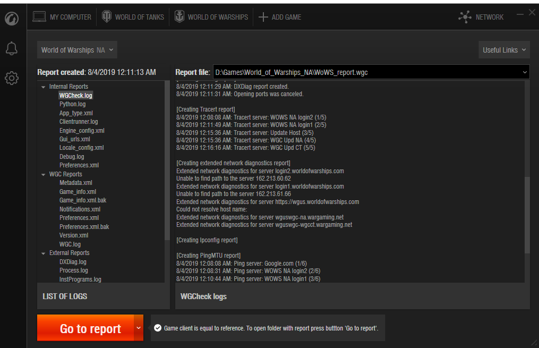Image resolution: width=539 pixels, height=348 pixels.
Task: Click the 'Opening ports was canceled.' log line
Action: pyautogui.click(x=240, y=94)
